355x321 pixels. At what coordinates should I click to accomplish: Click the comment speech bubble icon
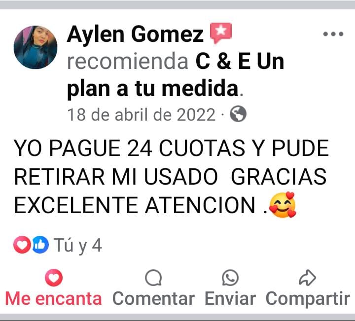pos(153,278)
